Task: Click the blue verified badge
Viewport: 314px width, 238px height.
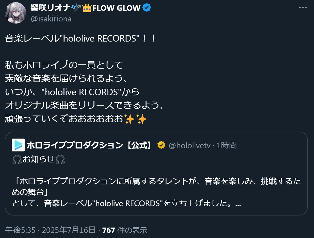Action: point(147,8)
